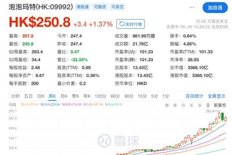This screenshot has height=155, width=232.
Task: Click the 成交额 value 21.78亿
Action: click(140, 44)
